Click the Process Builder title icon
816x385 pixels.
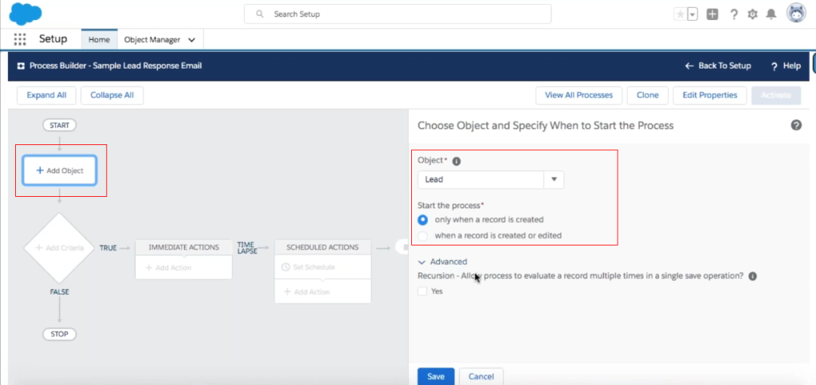coord(21,66)
